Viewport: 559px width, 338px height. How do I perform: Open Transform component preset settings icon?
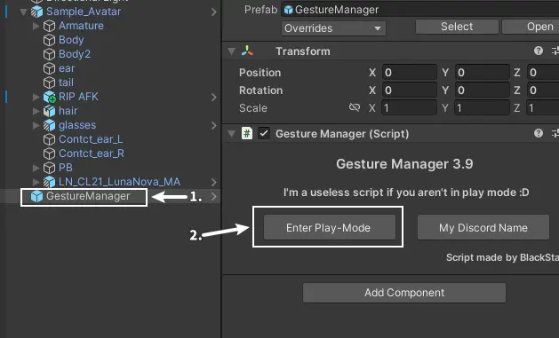(555, 51)
